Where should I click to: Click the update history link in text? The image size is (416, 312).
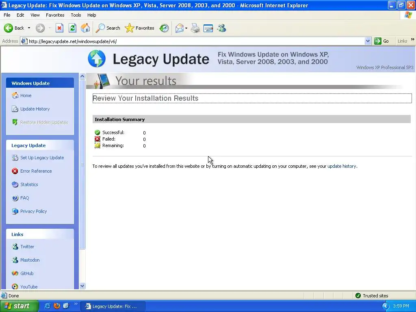(x=342, y=166)
